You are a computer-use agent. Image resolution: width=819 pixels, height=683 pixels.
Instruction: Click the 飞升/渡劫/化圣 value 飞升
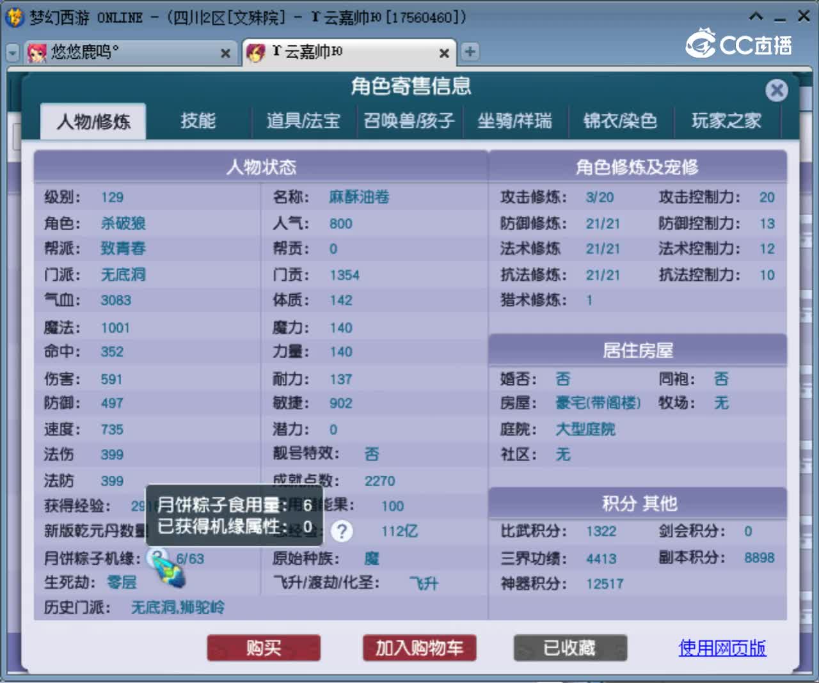[424, 583]
